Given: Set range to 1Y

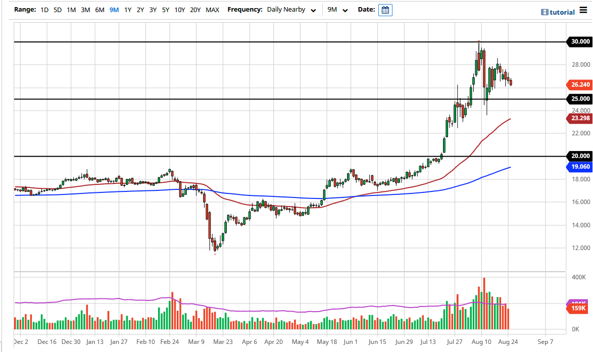Looking at the screenshot, I should click(128, 10).
